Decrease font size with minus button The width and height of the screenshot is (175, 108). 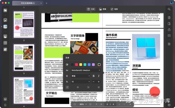(94, 82)
